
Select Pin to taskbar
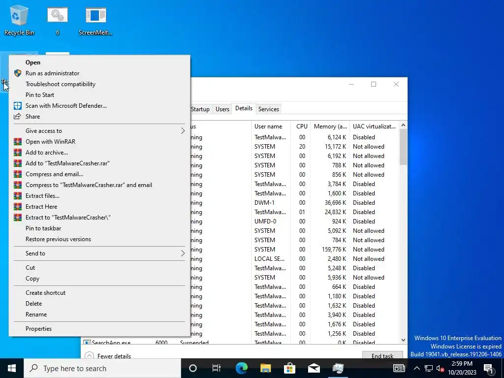pos(99,228)
